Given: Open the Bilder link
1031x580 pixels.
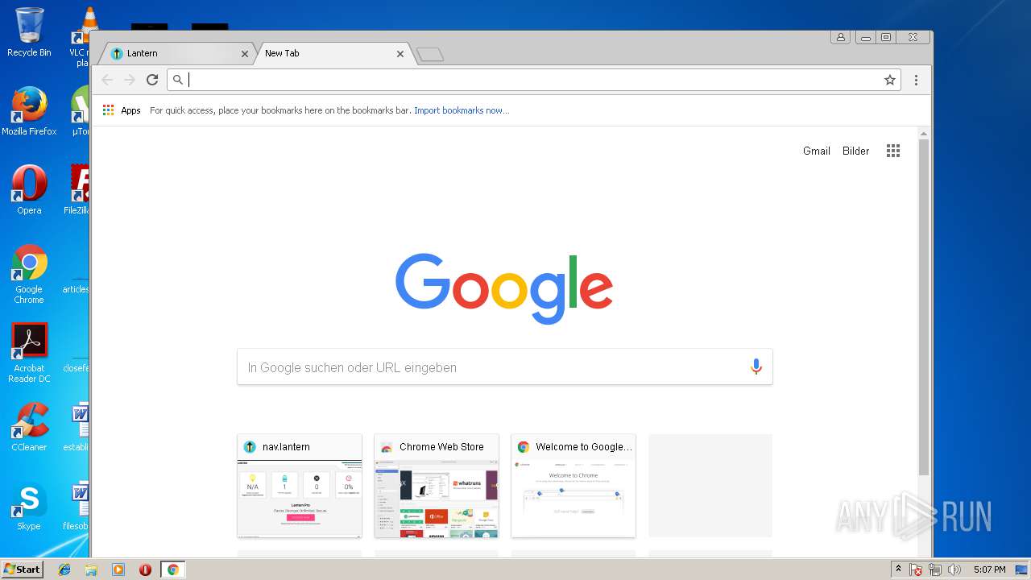Looking at the screenshot, I should pyautogui.click(x=855, y=151).
